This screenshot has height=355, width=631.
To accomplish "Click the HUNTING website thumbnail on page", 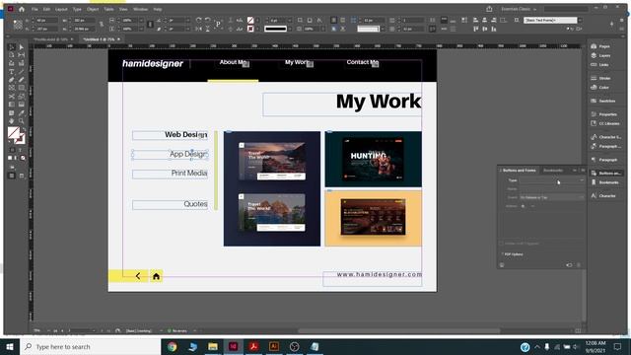I will (373, 159).
